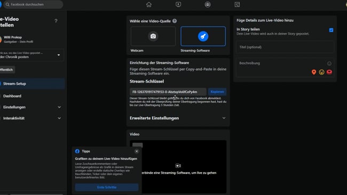Click the search magnifier icon

pos(7,4)
